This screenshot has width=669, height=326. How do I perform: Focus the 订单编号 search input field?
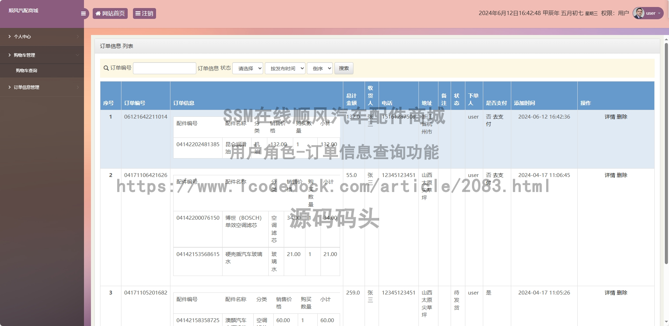point(164,68)
